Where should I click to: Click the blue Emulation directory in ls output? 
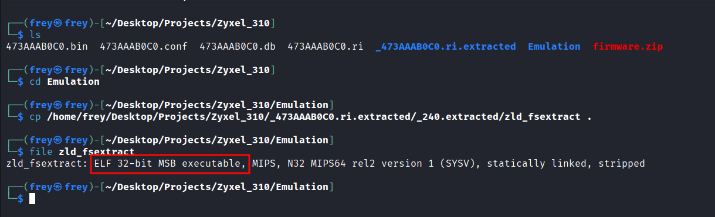[554, 46]
